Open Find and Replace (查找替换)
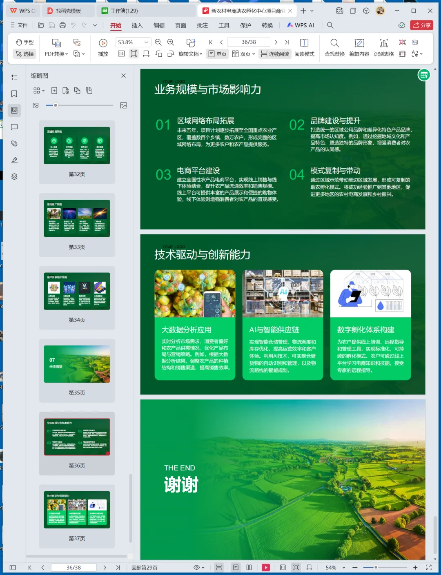This screenshot has height=575, width=441. coord(334,47)
